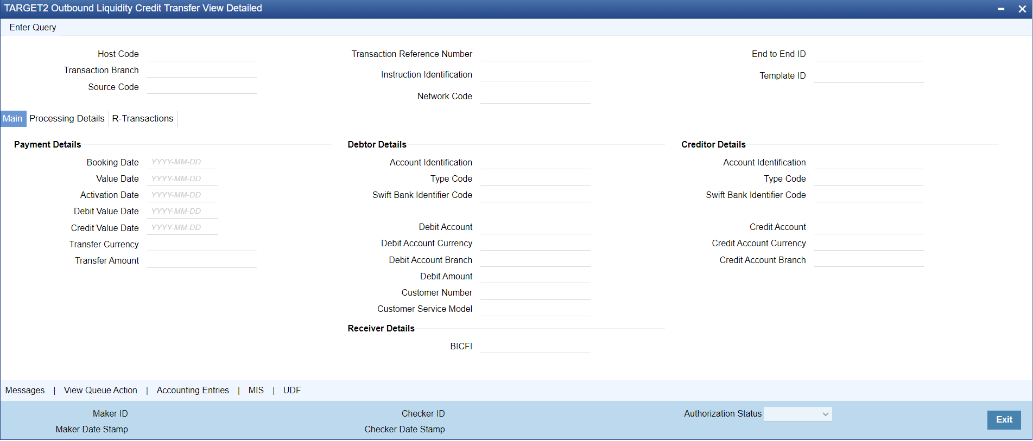Open View Queue Action link

coord(100,390)
